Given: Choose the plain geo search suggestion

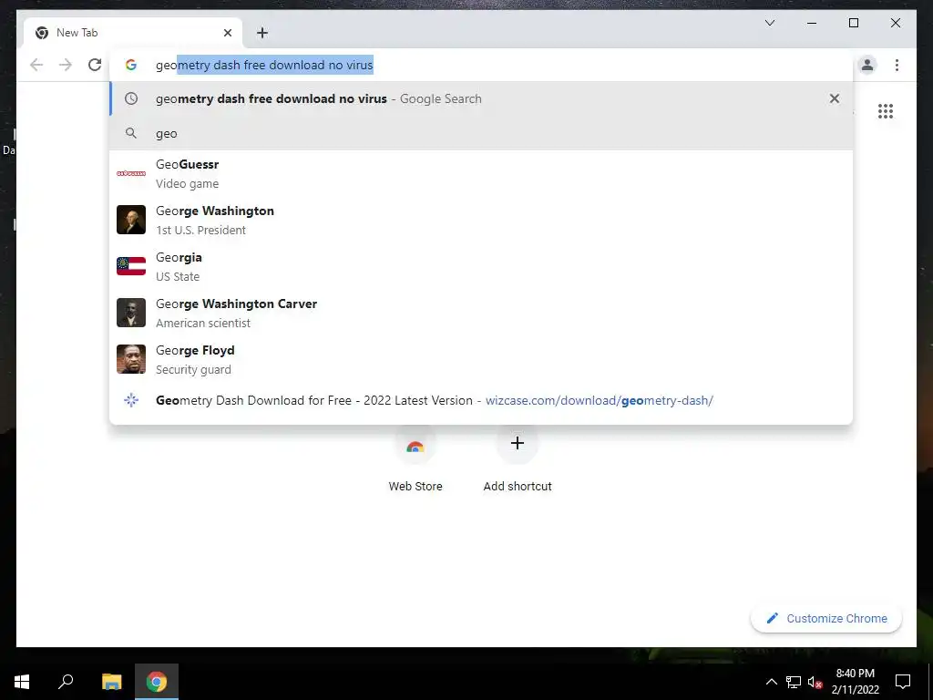Looking at the screenshot, I should click(481, 133).
